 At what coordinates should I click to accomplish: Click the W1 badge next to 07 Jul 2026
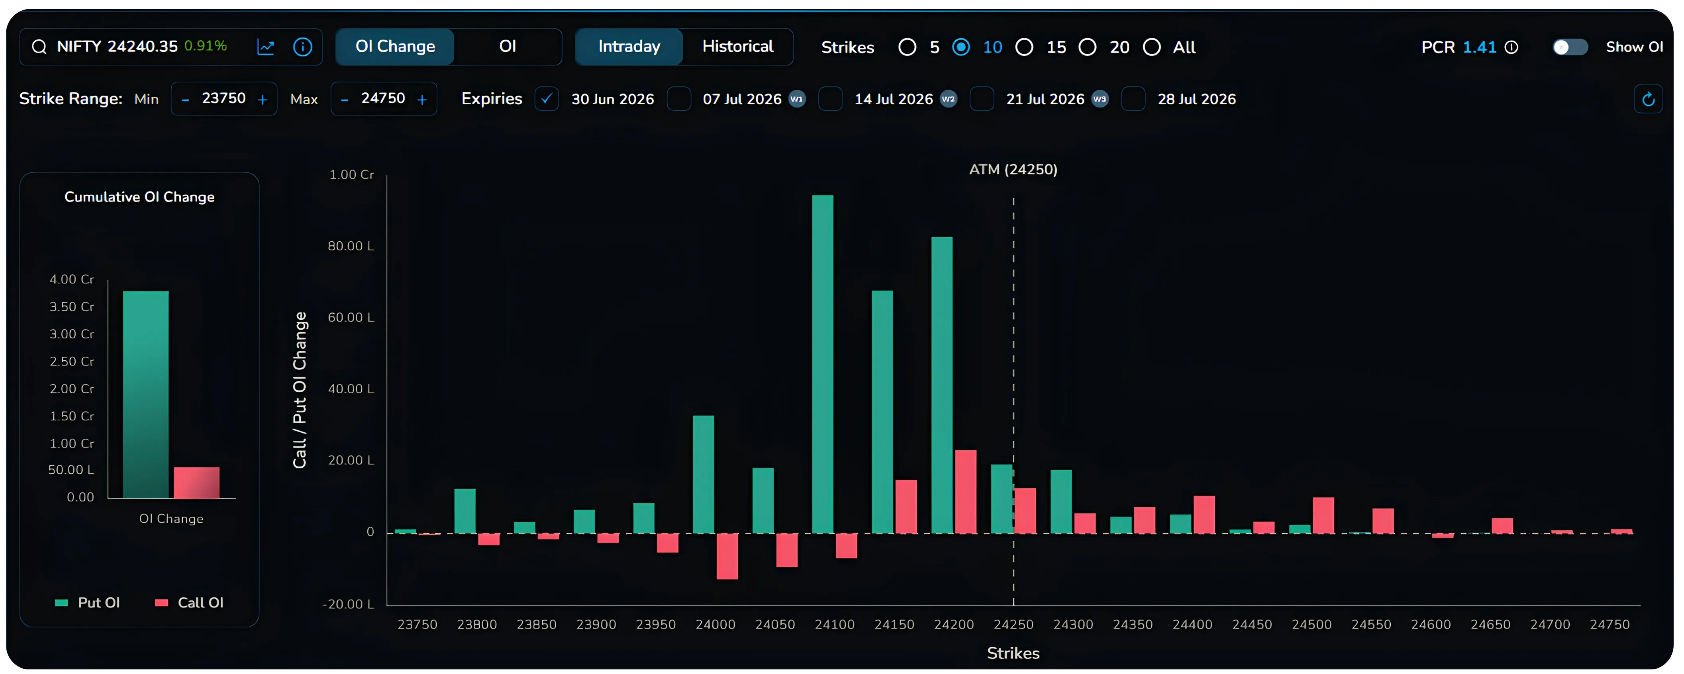click(x=797, y=99)
